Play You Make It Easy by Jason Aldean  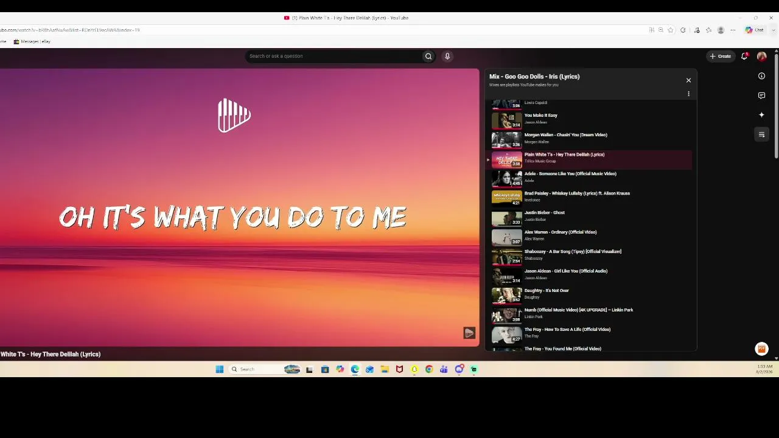pos(590,120)
